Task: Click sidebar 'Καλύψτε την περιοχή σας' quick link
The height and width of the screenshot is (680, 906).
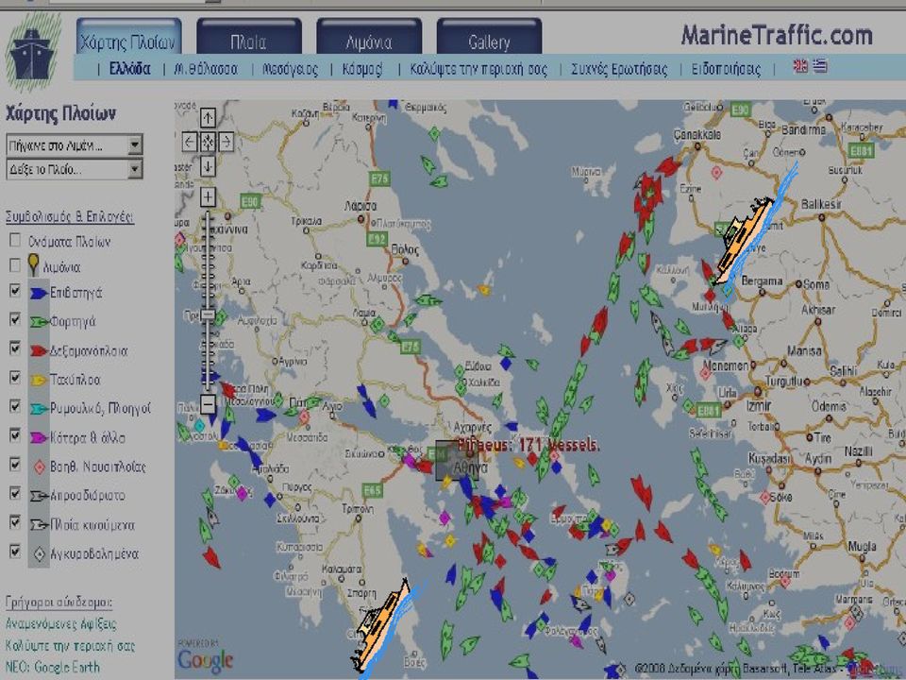Action: [x=70, y=645]
